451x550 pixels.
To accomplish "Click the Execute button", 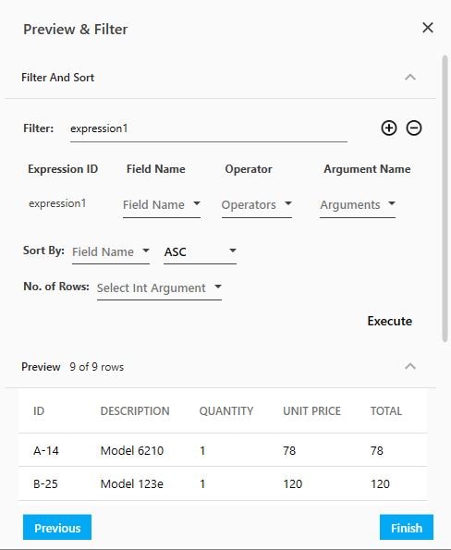I will (390, 321).
